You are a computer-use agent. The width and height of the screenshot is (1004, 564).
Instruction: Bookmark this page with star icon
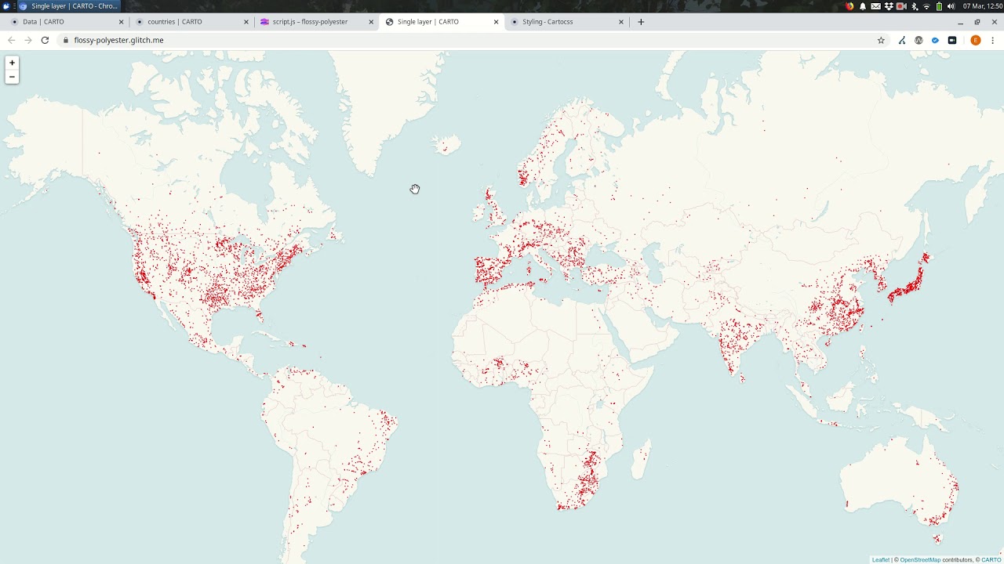[881, 40]
